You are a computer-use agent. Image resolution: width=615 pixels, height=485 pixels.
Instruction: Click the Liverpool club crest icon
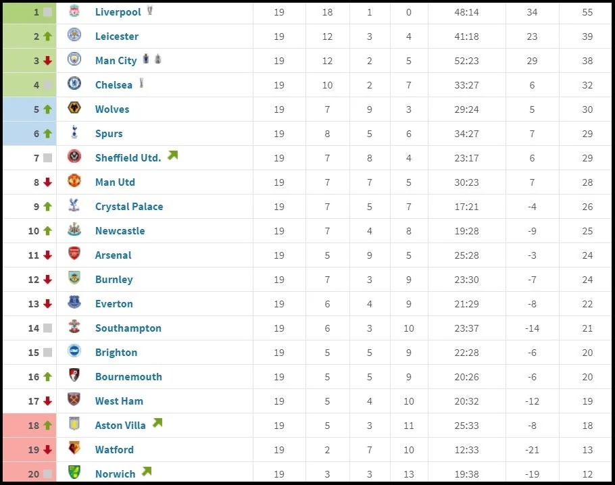click(x=74, y=11)
